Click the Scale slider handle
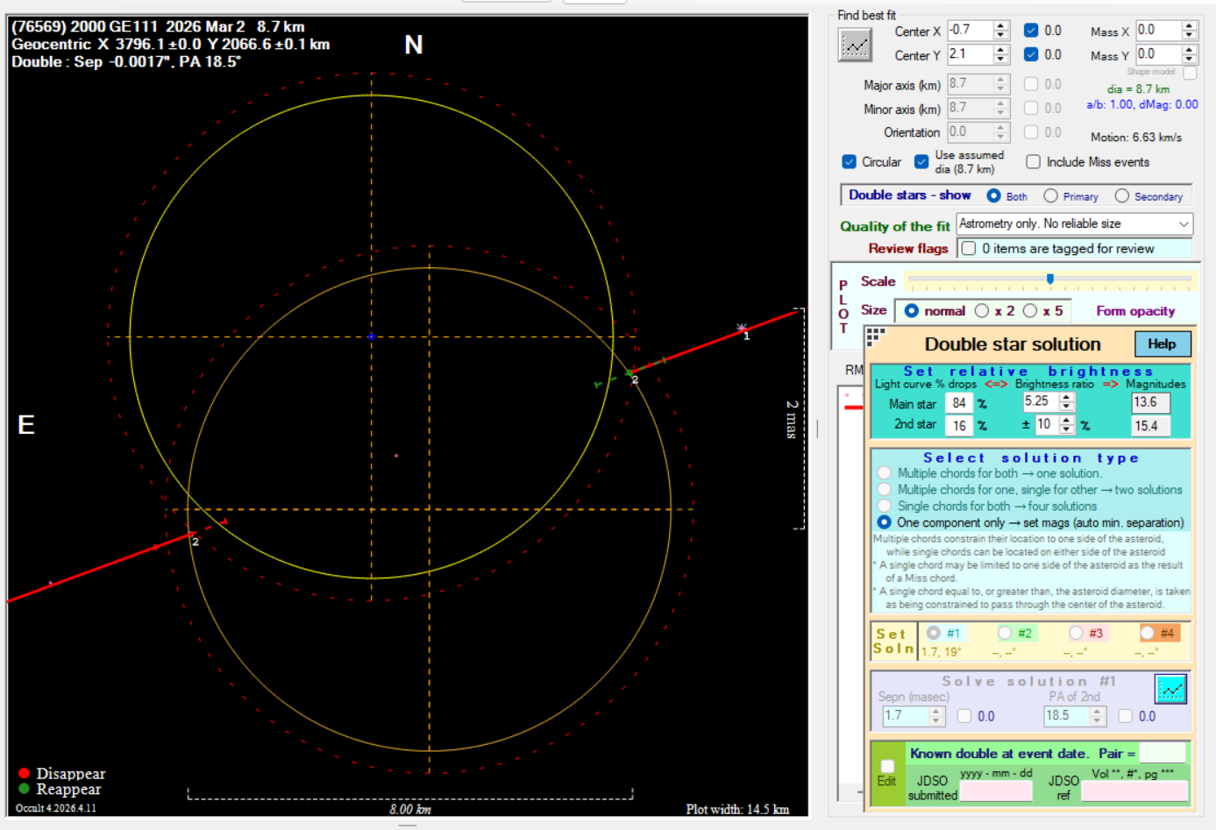 pos(1049,280)
